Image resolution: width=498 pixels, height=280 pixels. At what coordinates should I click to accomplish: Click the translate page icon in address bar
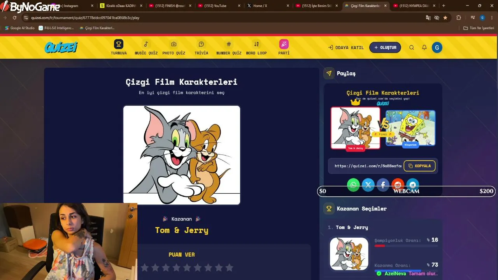click(428, 17)
